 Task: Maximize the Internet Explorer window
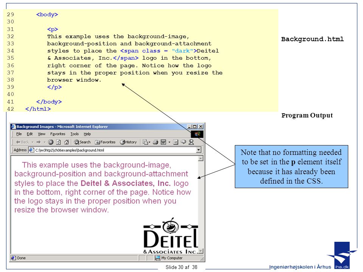point(195,127)
